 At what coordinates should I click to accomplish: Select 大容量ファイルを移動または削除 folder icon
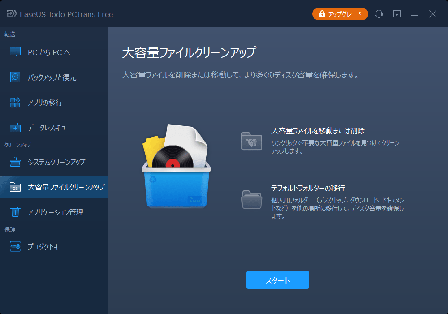tap(251, 141)
